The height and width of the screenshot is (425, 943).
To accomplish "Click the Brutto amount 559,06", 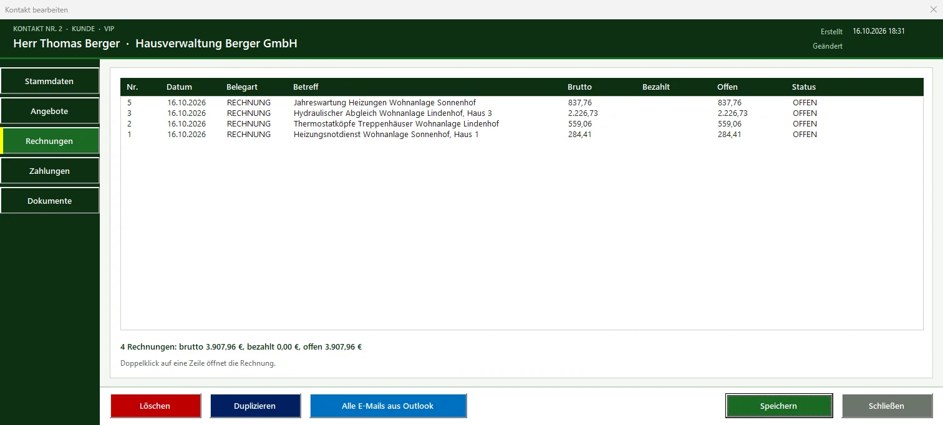I will click(x=580, y=124).
